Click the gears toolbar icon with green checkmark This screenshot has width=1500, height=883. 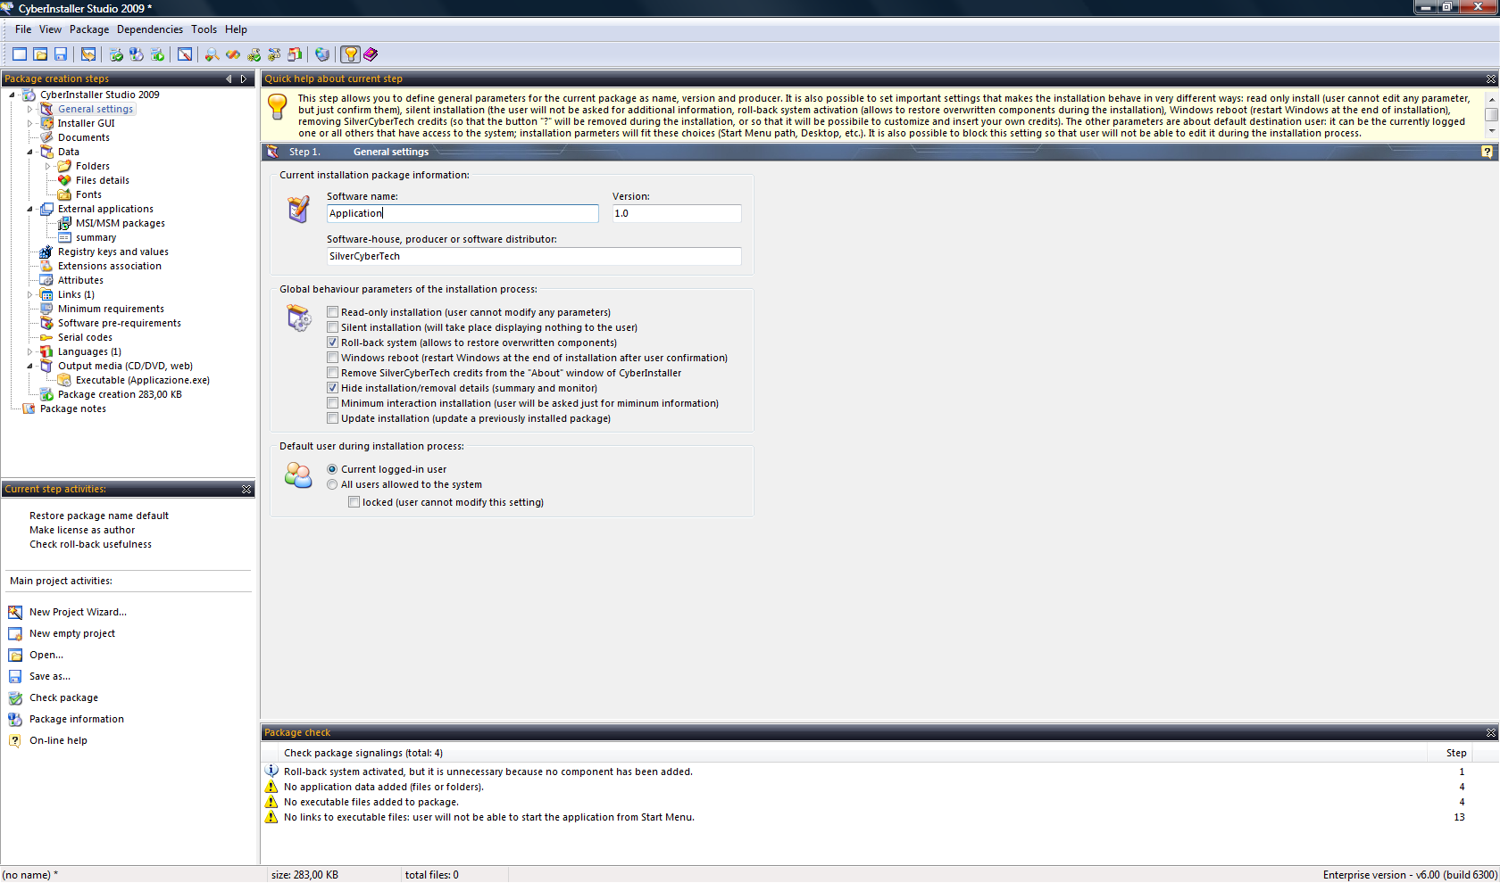254,54
